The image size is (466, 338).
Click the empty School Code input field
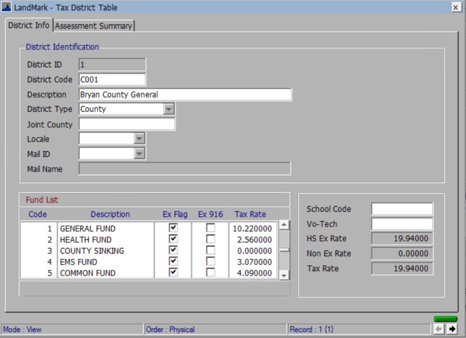[401, 209]
